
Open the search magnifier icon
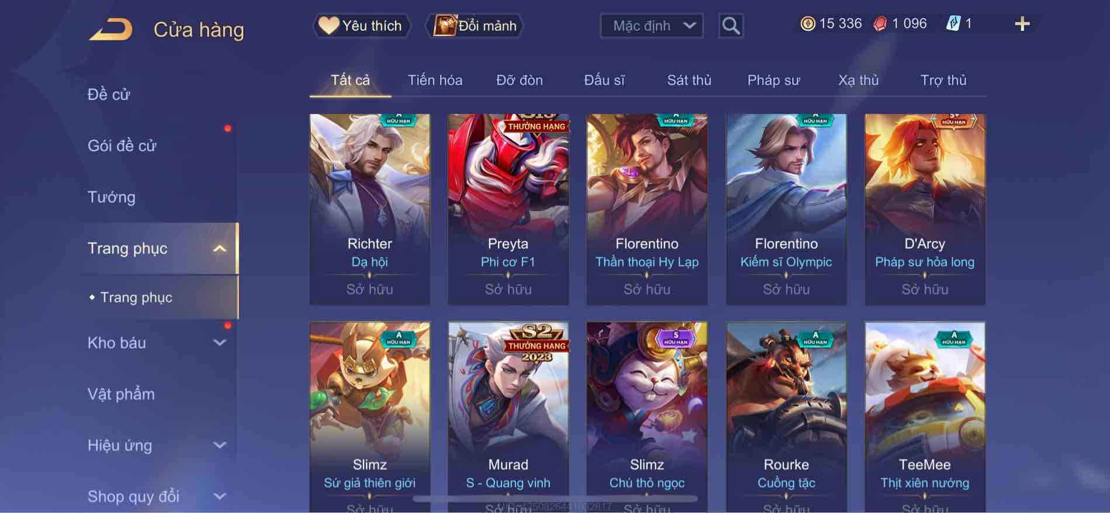click(x=731, y=26)
